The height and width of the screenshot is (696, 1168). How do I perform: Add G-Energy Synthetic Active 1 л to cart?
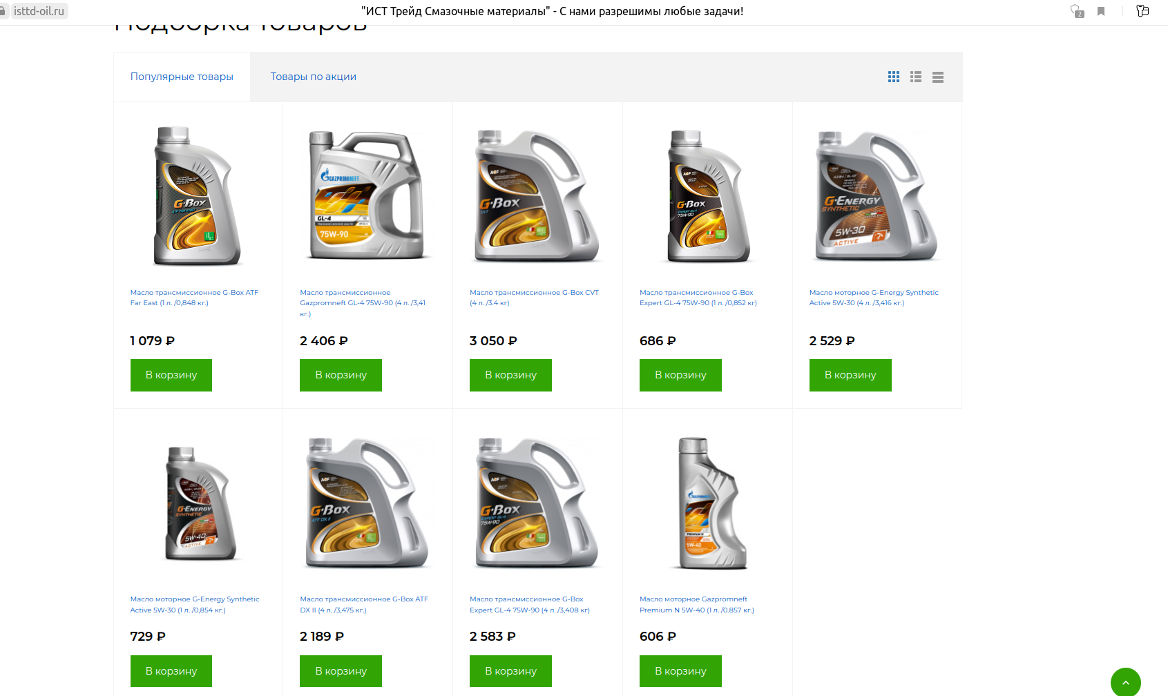(171, 671)
